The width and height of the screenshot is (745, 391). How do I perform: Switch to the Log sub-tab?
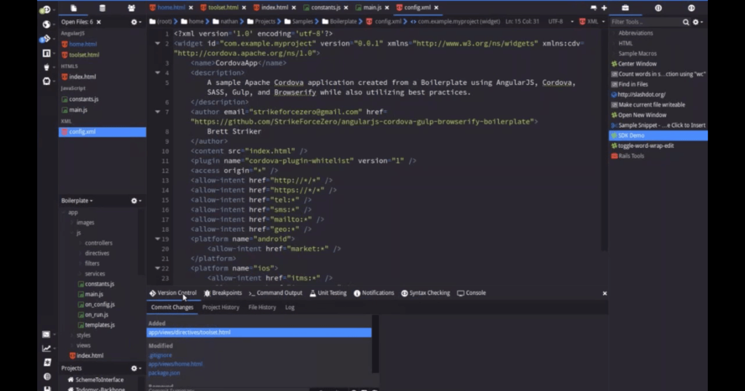pyautogui.click(x=290, y=307)
